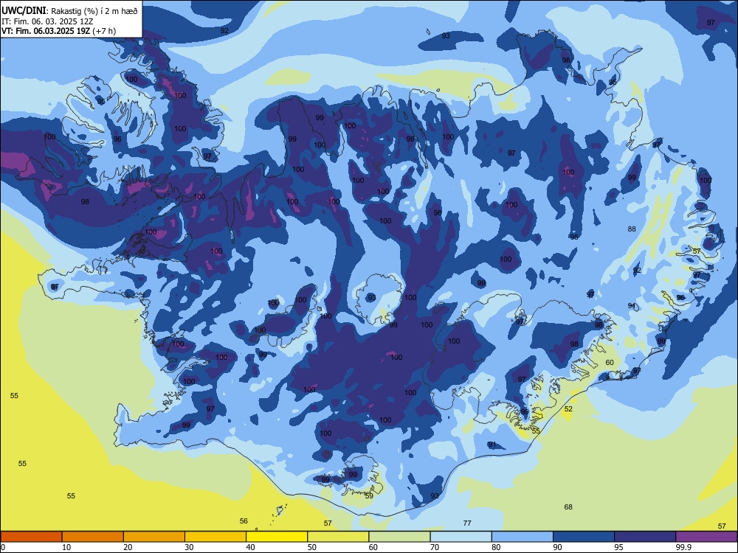Click the "UWC/DINI: Rakastig (%) í 2 m hæð" title
738x553 pixels.
point(69,10)
